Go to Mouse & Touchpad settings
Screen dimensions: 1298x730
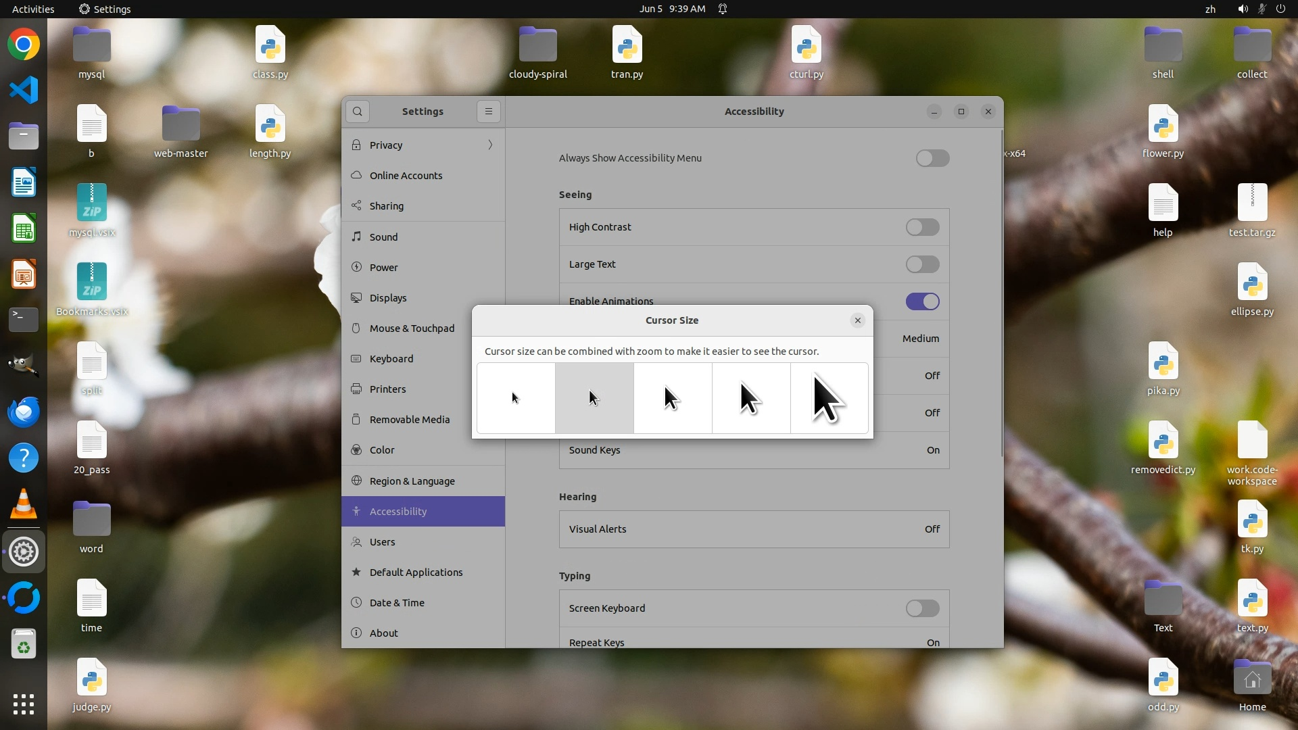click(x=412, y=328)
